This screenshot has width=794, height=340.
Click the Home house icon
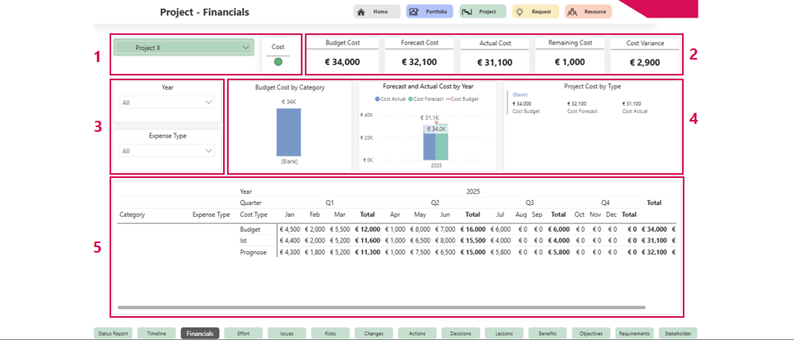point(361,12)
